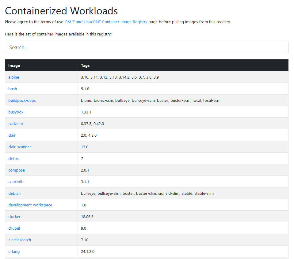Screen dimensions: 294x259
Task: Click the Search input field
Action: 147,47
